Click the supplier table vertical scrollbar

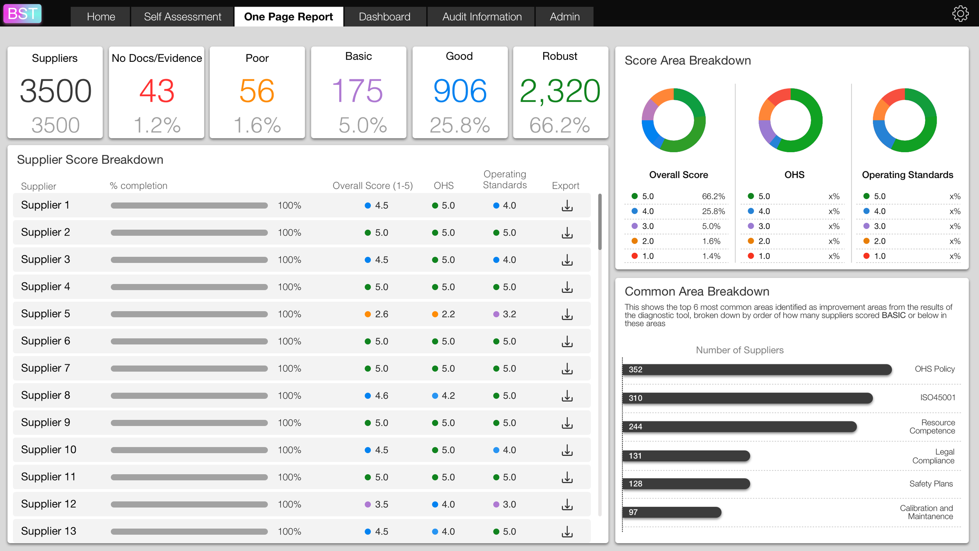(600, 221)
